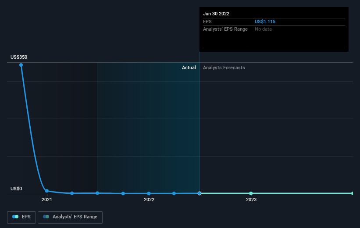This screenshot has width=360, height=228.
Task: Click the 2023 axis label
Action: coord(251,199)
